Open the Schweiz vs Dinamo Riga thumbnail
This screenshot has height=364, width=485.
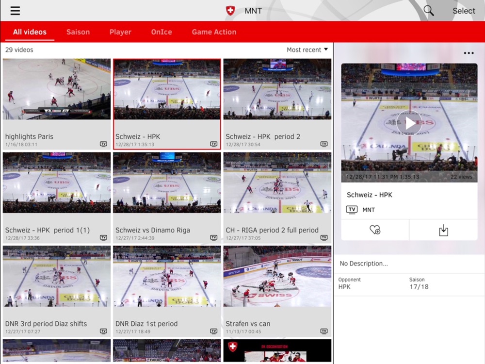167,182
